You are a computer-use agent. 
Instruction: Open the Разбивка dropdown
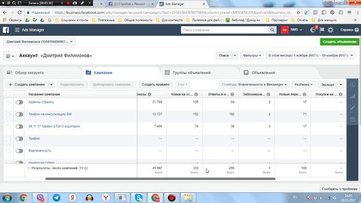(x=303, y=85)
